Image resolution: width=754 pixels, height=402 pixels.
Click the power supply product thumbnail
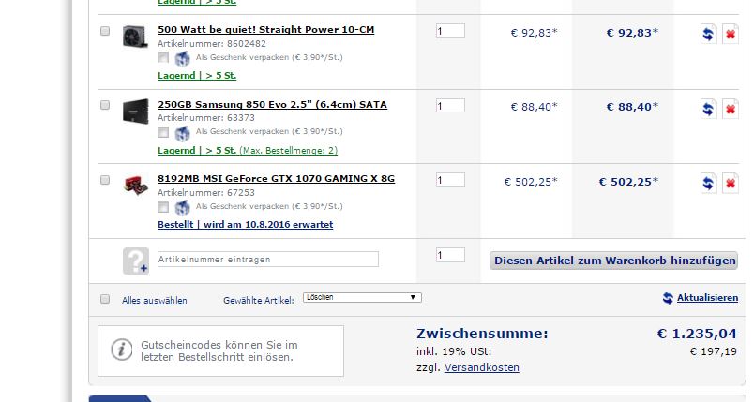tap(135, 37)
